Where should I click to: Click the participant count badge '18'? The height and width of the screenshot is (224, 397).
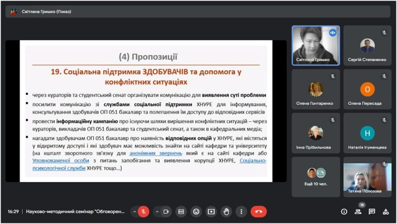(x=362, y=205)
